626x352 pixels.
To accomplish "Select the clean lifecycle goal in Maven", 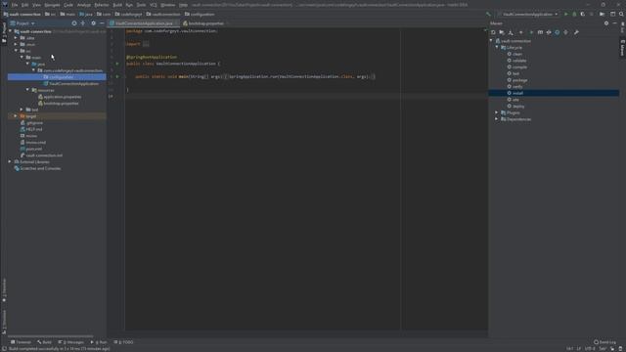I will pos(515,54).
